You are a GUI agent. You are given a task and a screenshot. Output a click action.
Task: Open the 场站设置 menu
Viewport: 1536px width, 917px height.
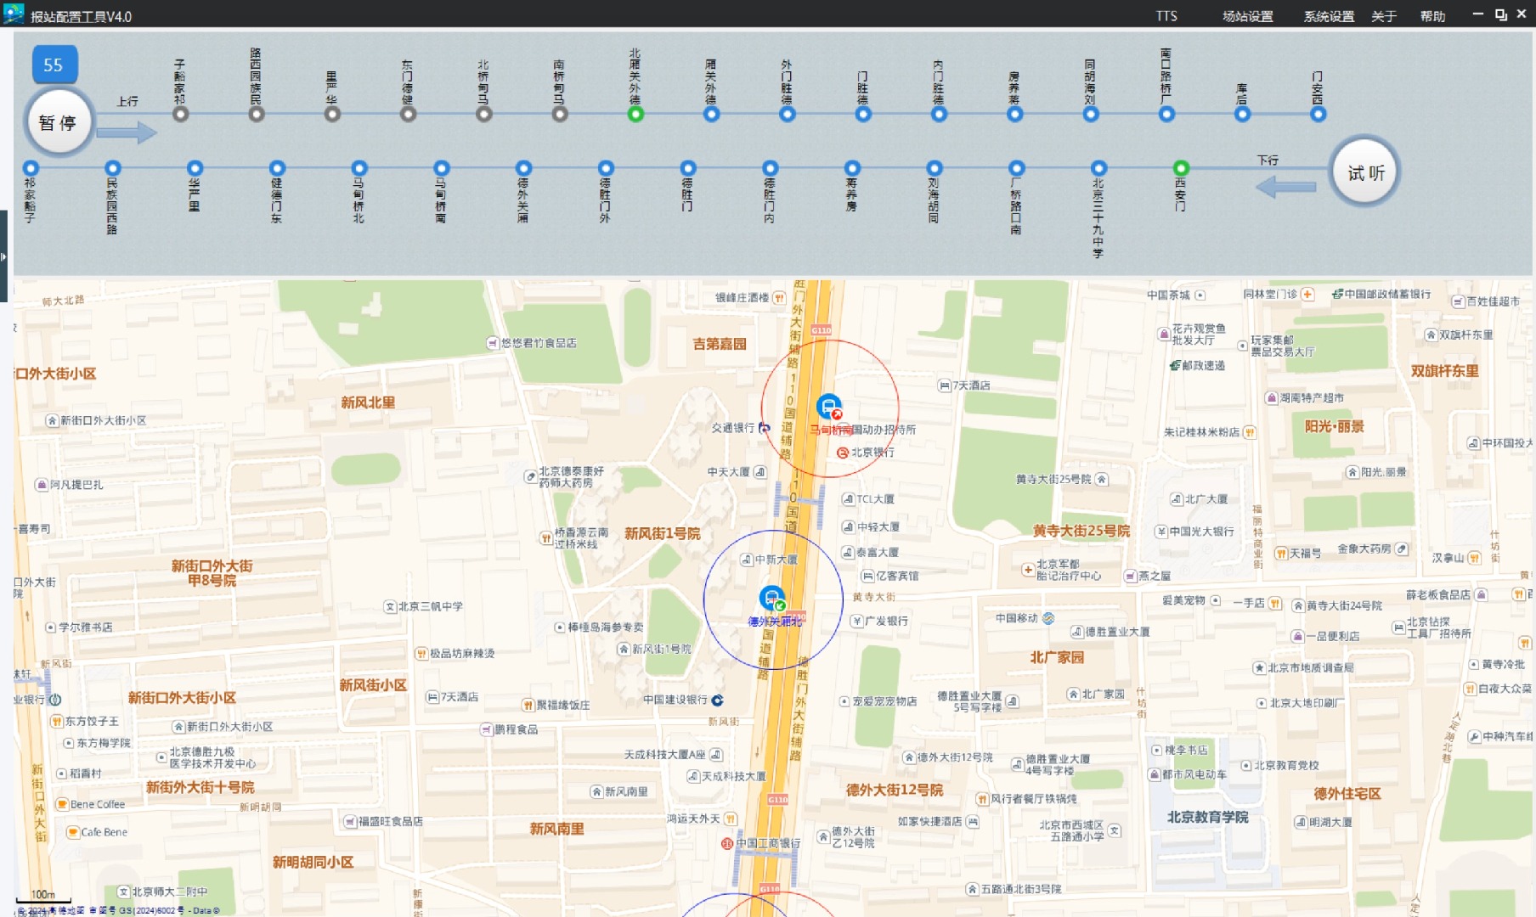click(1247, 16)
